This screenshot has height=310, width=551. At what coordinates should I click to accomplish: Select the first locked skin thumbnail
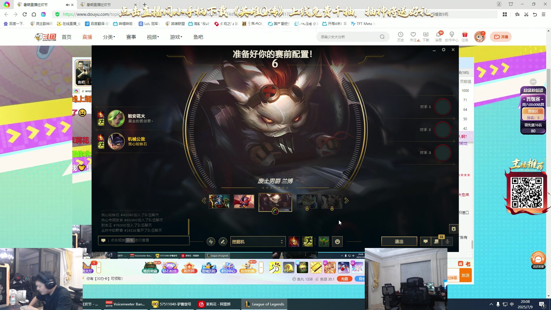click(307, 201)
